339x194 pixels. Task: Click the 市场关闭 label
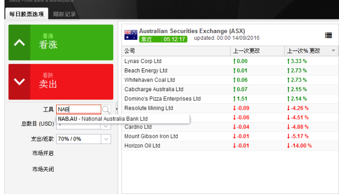[43, 169]
